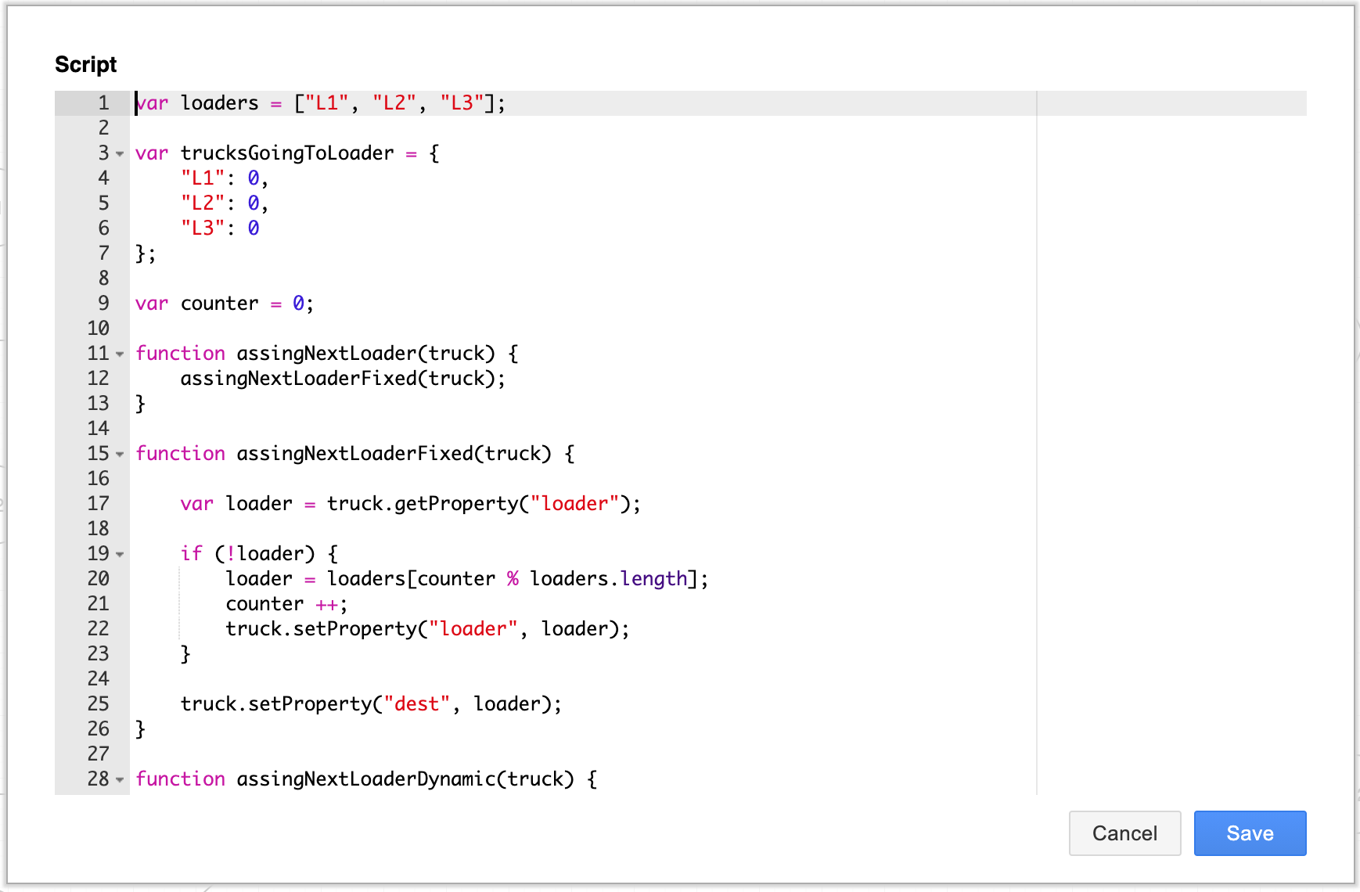The height and width of the screenshot is (892, 1360).
Task: Click the Cancel button
Action: (x=1124, y=833)
